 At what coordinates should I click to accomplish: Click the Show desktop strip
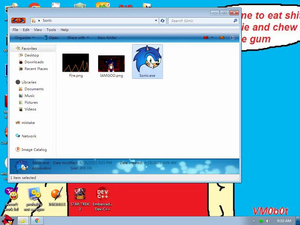pos(298,221)
